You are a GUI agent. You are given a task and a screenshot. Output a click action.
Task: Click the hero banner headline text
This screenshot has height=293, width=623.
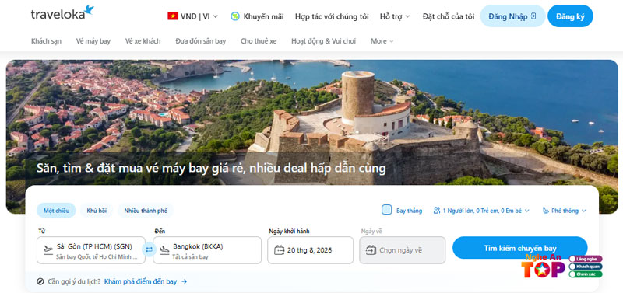211,168
